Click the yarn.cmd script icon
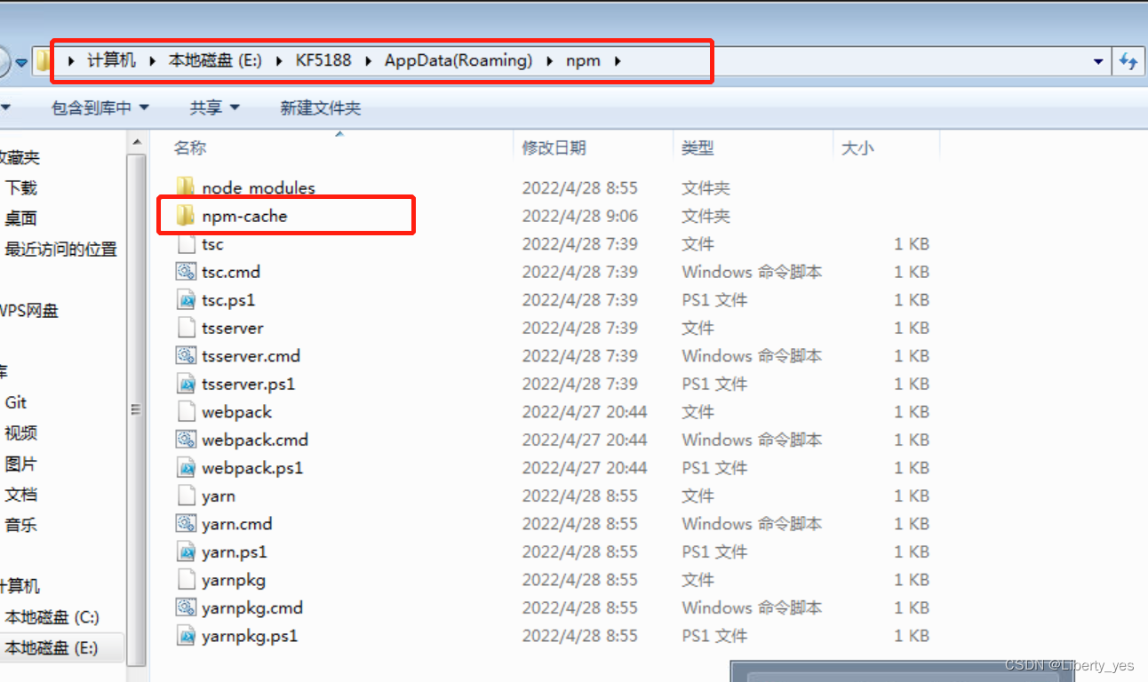The height and width of the screenshot is (682, 1148). [x=186, y=524]
